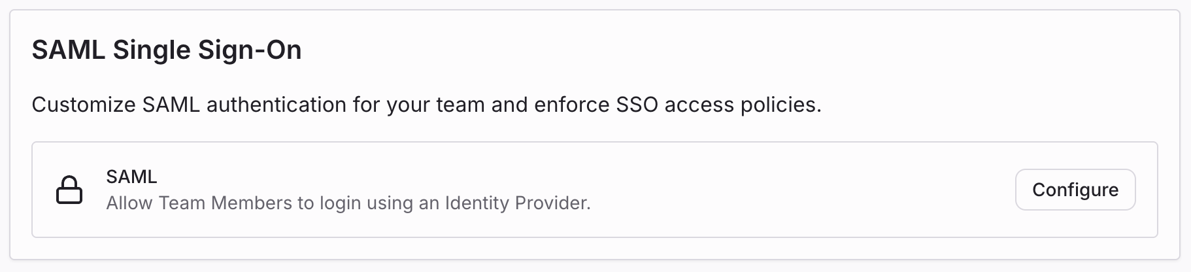Click the Customize SAML authentication description

pyautogui.click(x=426, y=105)
